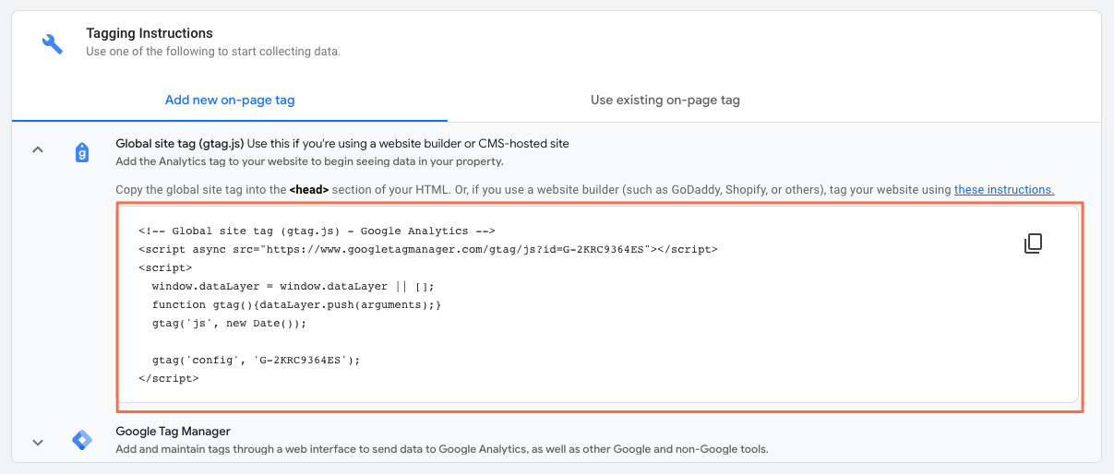The height and width of the screenshot is (474, 1114).
Task: Click the gtag('config') line in code
Action: click(x=256, y=360)
